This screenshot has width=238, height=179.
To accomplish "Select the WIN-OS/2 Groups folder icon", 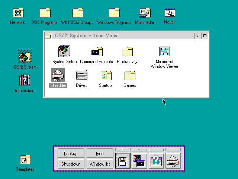I will click(78, 13).
